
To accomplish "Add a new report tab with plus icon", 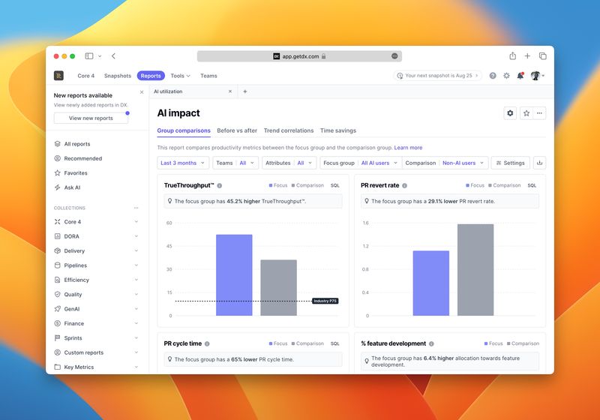I will pyautogui.click(x=244, y=91).
